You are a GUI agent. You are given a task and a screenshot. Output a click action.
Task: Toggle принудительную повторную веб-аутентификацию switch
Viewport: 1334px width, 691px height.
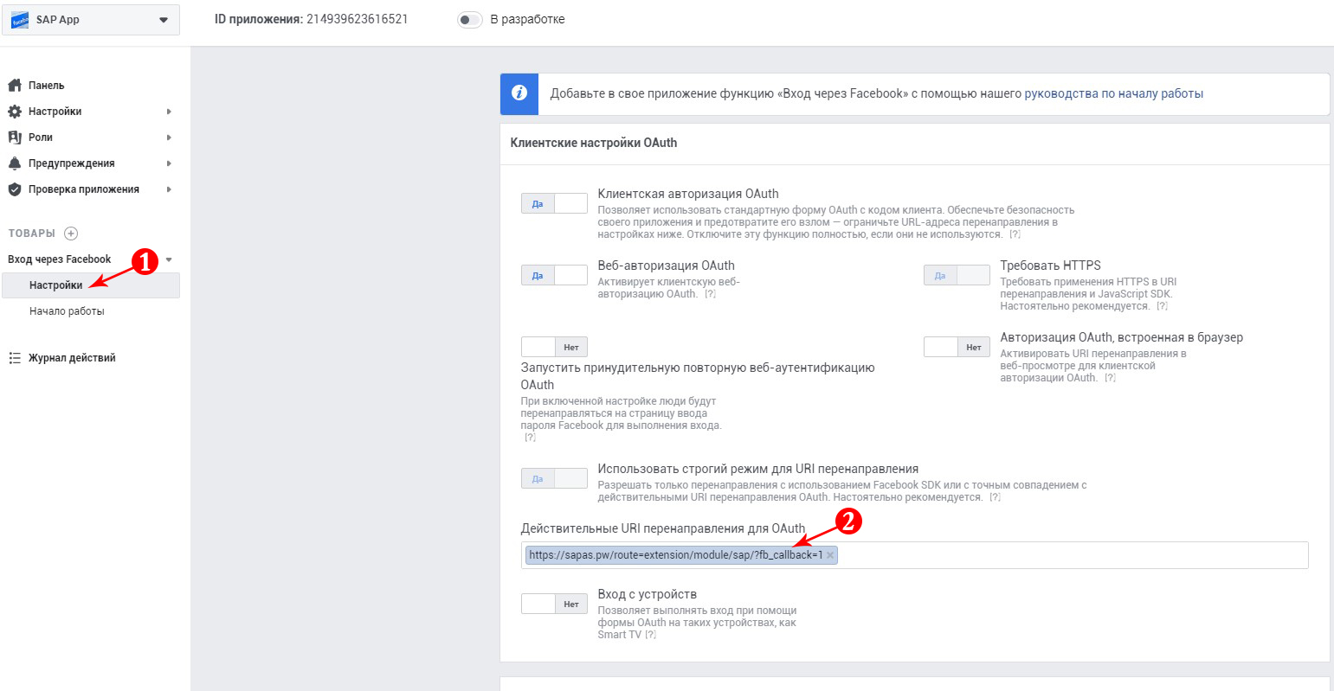point(554,347)
